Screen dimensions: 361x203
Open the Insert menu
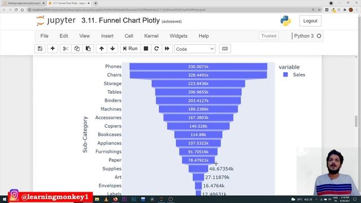point(107,36)
